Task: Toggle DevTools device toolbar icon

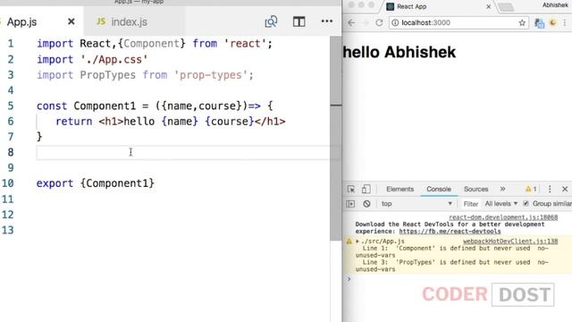Action: (366, 189)
